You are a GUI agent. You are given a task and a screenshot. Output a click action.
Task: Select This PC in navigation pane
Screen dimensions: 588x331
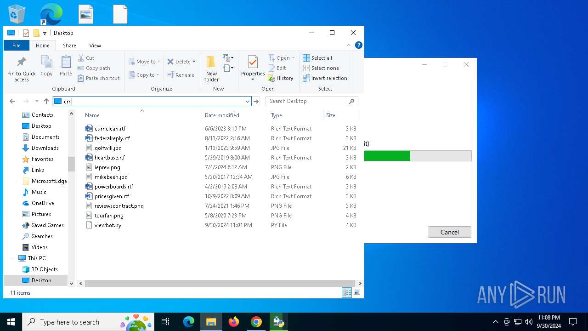click(x=36, y=258)
